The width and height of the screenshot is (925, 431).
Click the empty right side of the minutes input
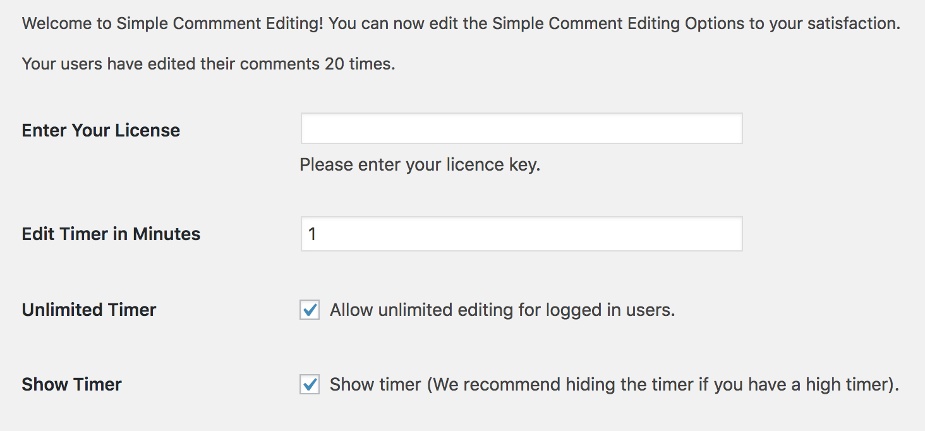[x=632, y=234]
